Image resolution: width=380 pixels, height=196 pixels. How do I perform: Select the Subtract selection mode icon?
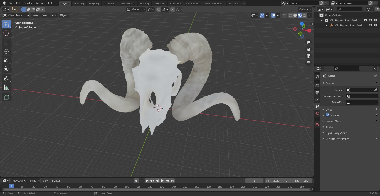[x=33, y=9]
